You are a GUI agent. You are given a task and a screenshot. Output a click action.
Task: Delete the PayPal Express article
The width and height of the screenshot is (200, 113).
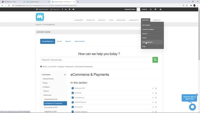click(x=156, y=102)
